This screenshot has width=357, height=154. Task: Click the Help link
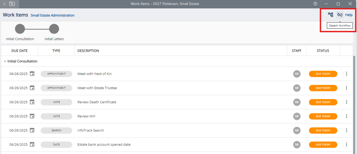(349, 15)
